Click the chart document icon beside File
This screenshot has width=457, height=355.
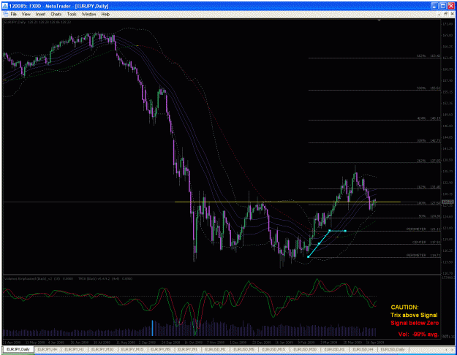click(5, 14)
